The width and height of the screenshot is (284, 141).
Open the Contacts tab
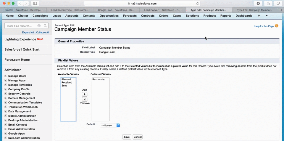89,16
